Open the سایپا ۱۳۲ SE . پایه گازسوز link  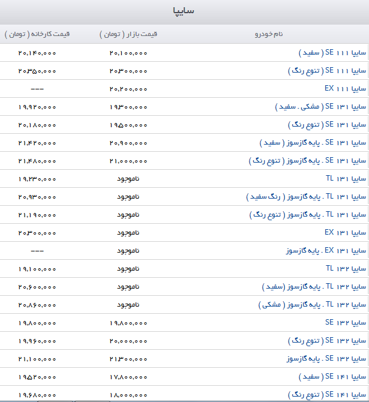click(326, 359)
